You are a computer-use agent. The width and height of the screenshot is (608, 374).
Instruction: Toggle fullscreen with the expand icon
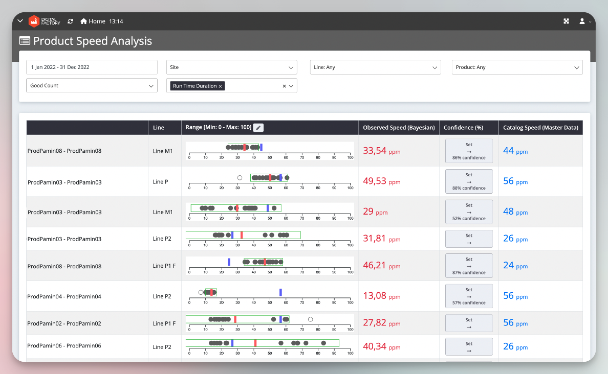tap(566, 21)
